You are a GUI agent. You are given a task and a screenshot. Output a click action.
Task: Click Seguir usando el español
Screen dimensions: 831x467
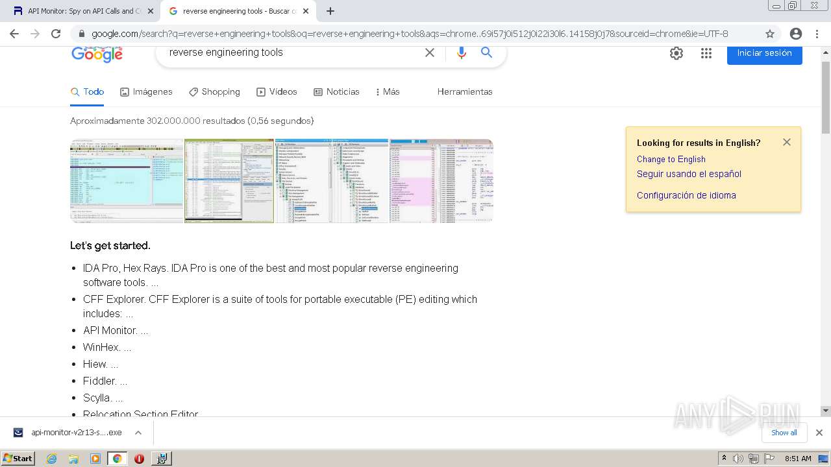click(x=689, y=174)
